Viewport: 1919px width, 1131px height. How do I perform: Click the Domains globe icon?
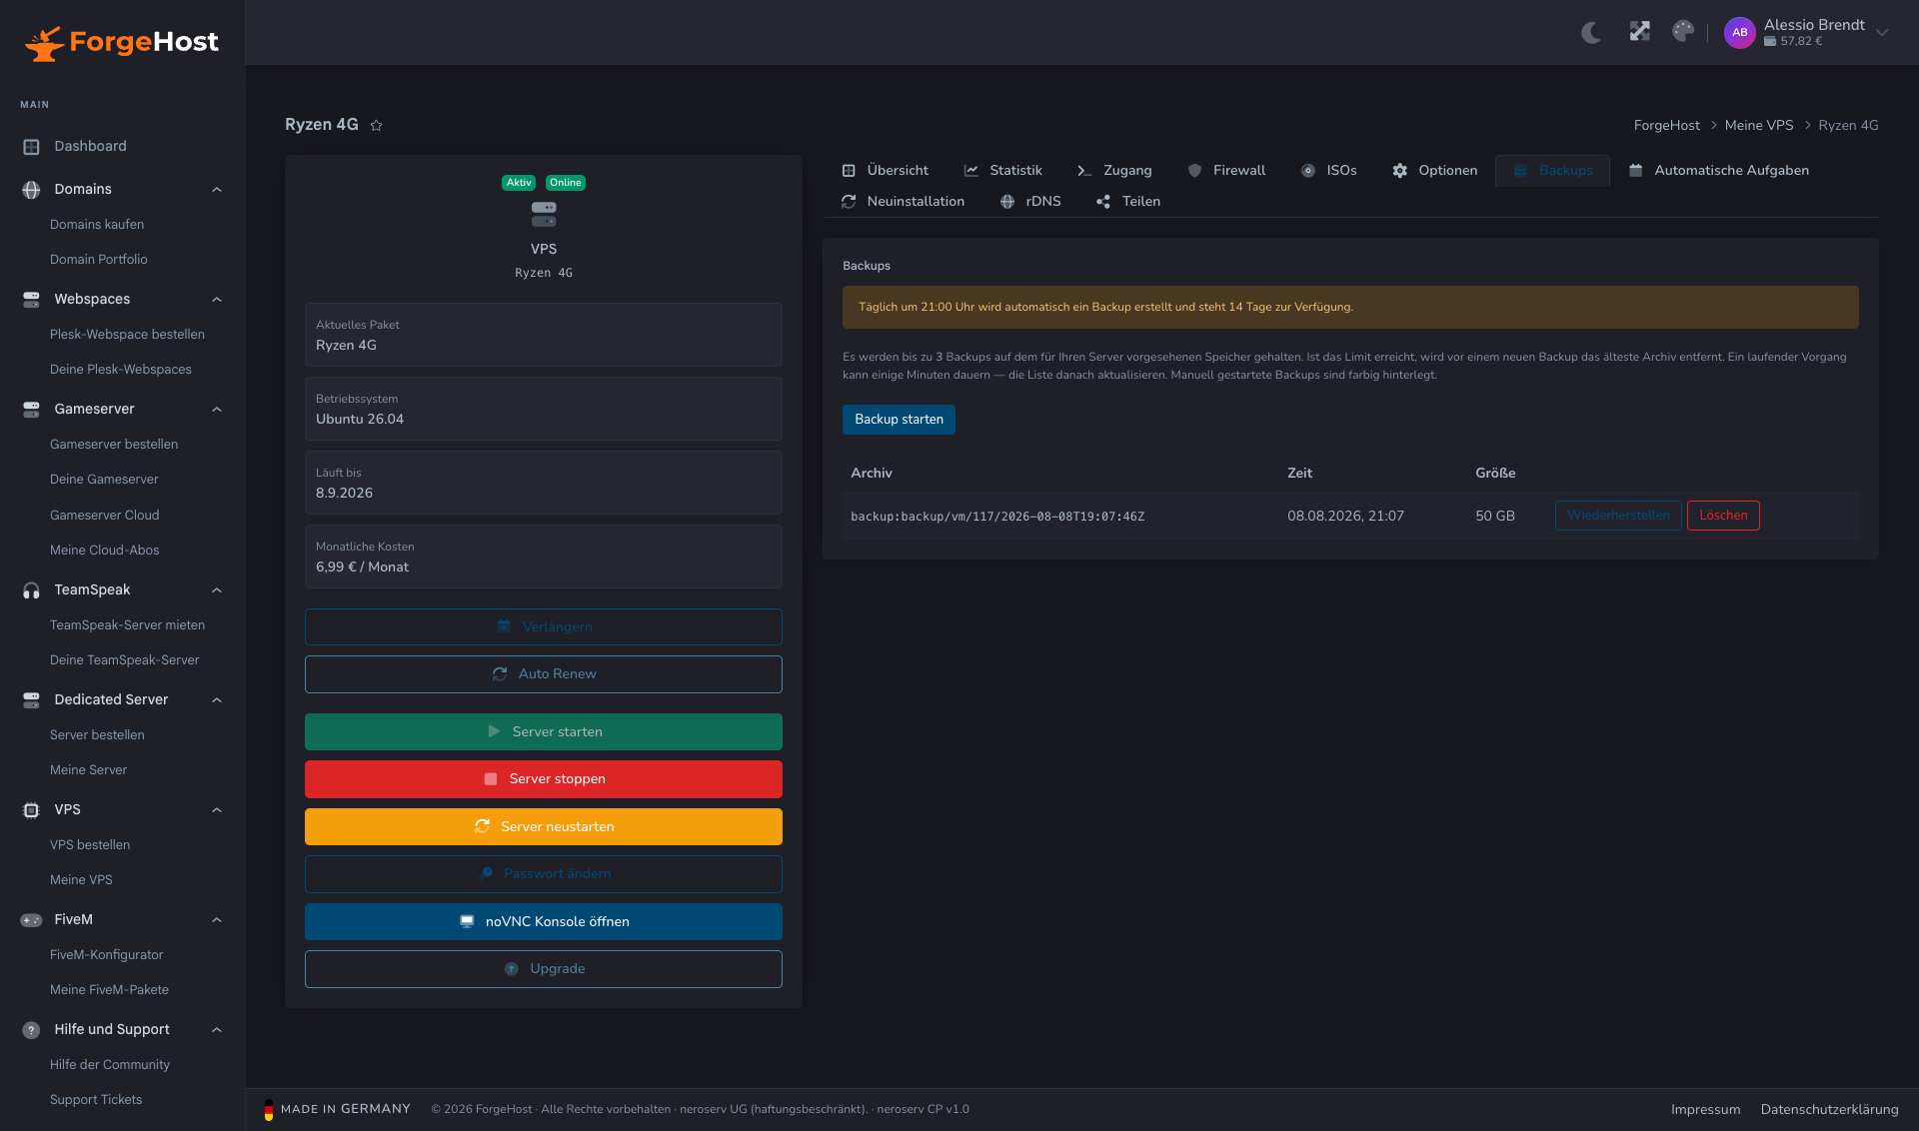click(31, 190)
